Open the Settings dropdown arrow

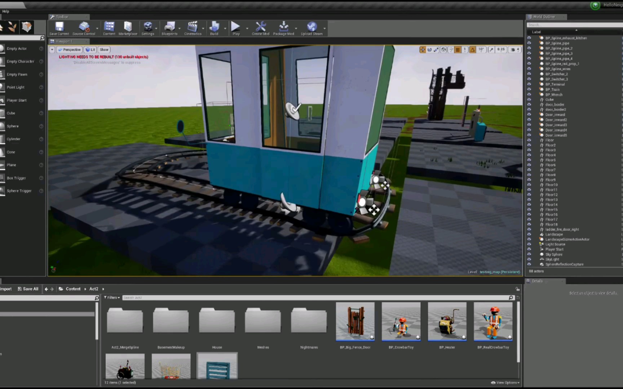[156, 28]
